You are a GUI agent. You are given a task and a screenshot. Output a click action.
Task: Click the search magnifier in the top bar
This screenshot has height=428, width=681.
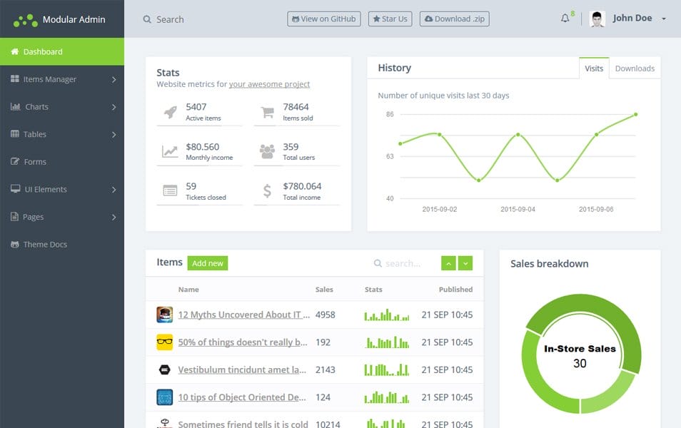tap(146, 19)
